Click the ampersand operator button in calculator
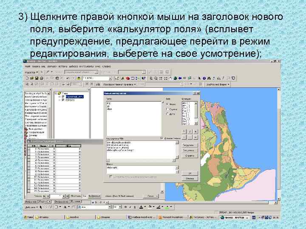Viewport: 306px width, 229px height. click(195, 131)
